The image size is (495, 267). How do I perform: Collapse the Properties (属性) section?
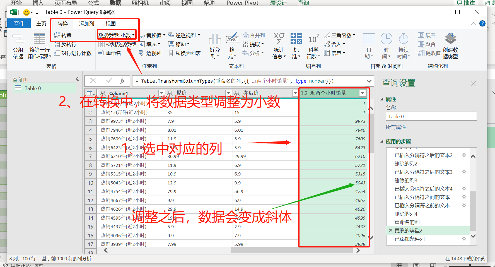382,99
